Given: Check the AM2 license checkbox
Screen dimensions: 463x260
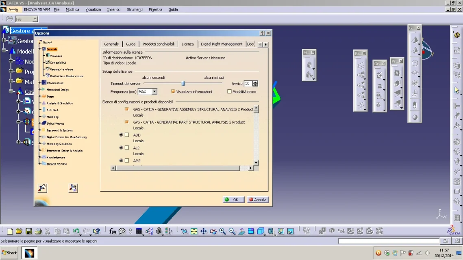Looking at the screenshot, I should click(127, 160).
